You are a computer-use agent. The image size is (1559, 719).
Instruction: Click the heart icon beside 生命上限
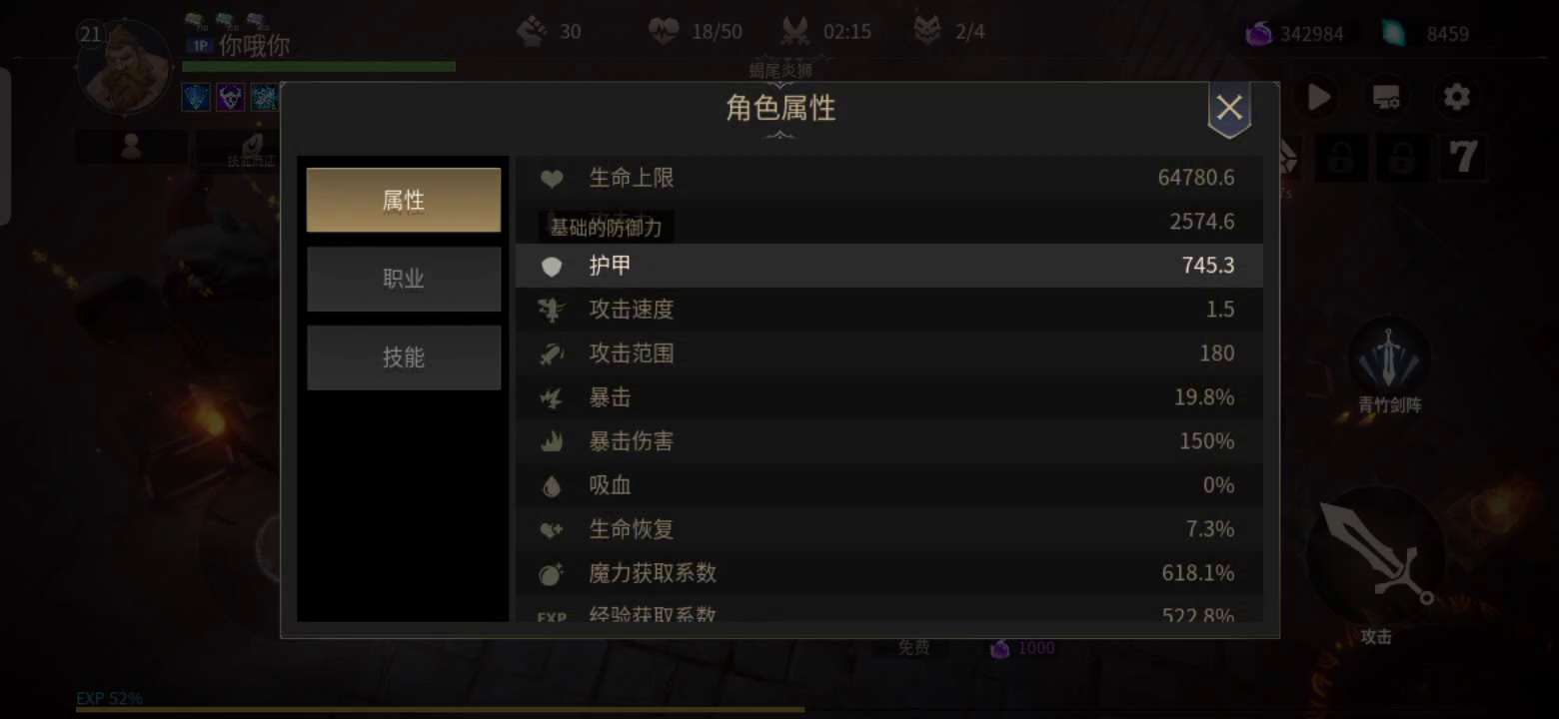click(x=552, y=179)
